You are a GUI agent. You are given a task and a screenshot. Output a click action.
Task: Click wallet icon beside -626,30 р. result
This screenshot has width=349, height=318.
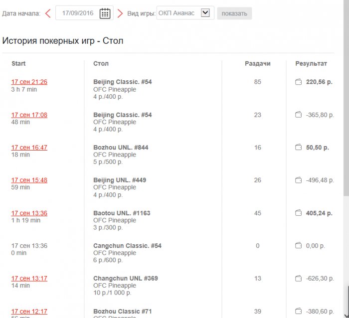(x=299, y=279)
